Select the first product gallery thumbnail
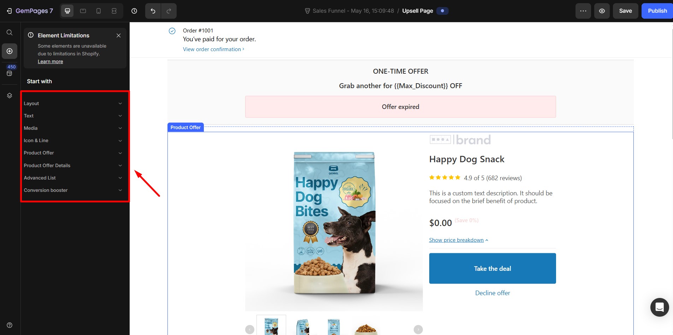 (x=271, y=326)
